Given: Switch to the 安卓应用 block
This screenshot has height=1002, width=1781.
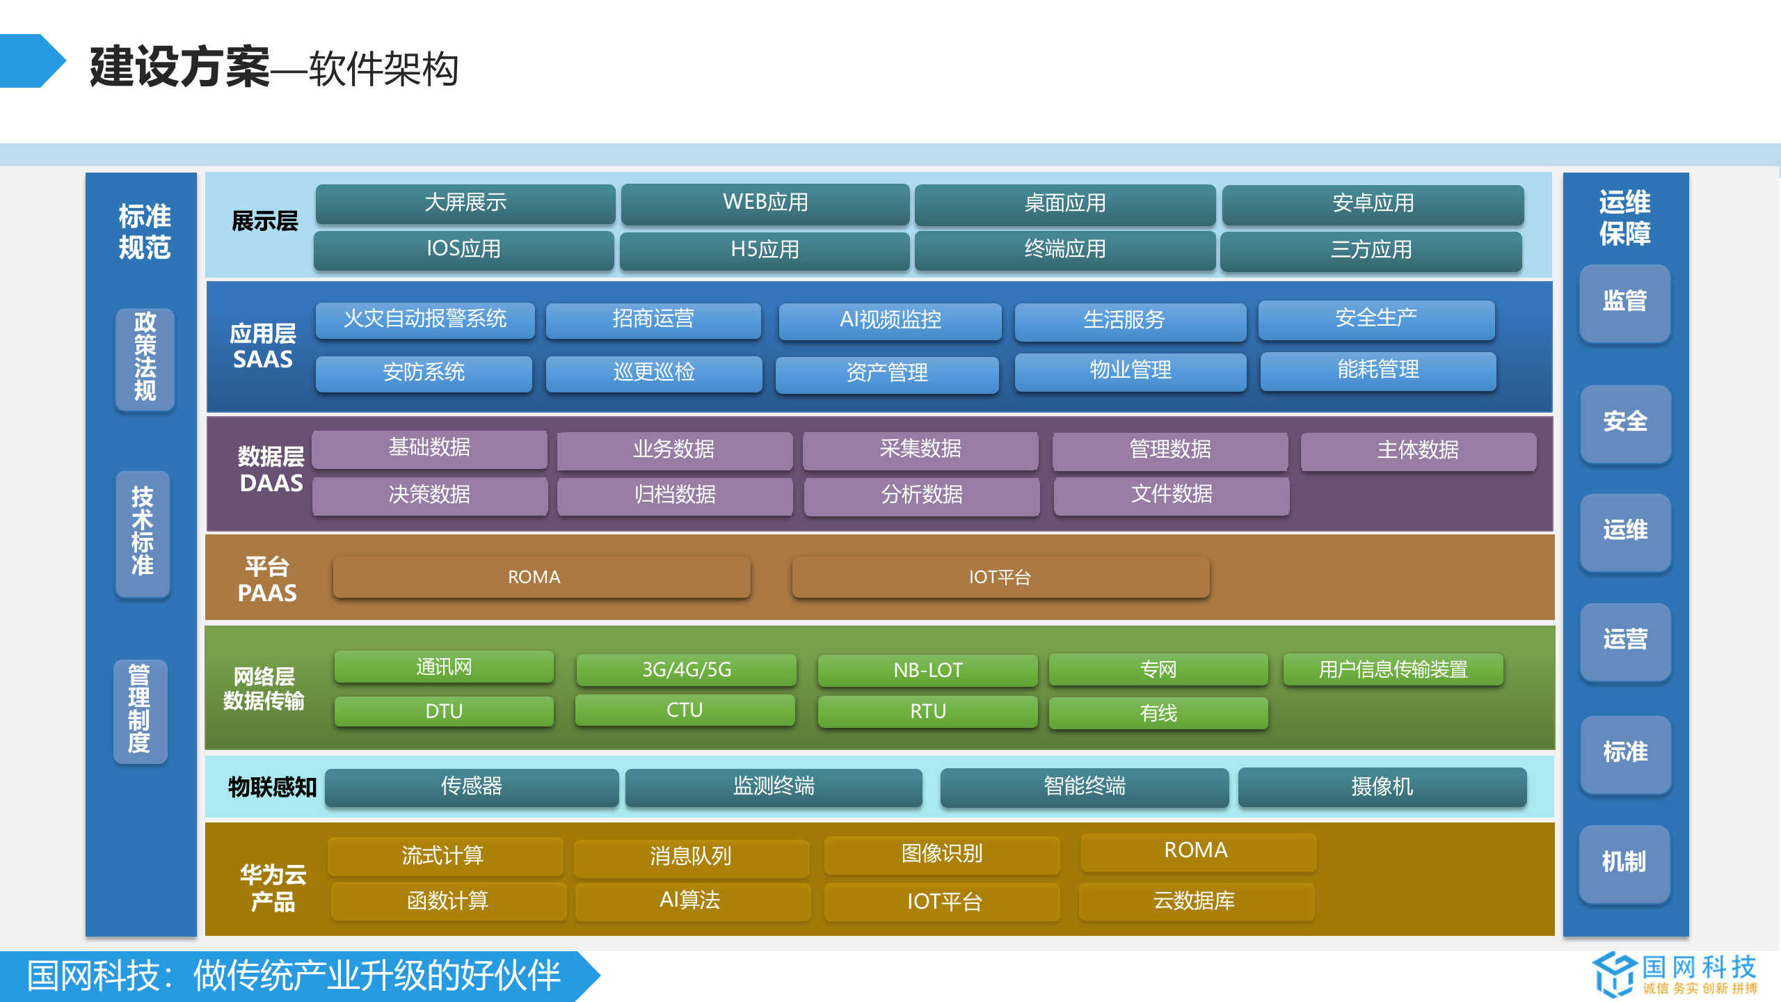Looking at the screenshot, I should [1371, 203].
